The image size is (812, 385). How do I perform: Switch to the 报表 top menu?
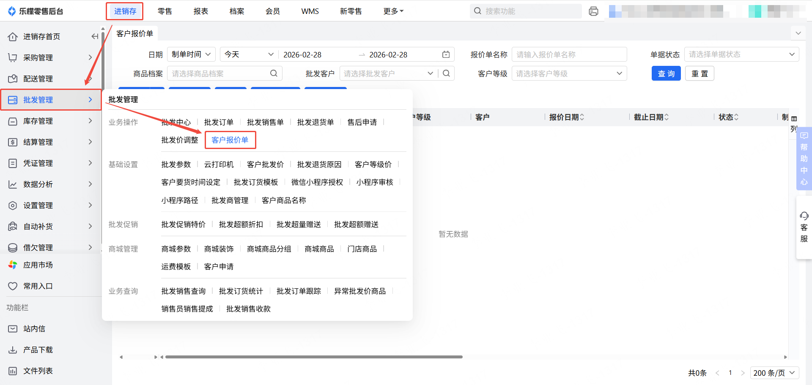[201, 11]
